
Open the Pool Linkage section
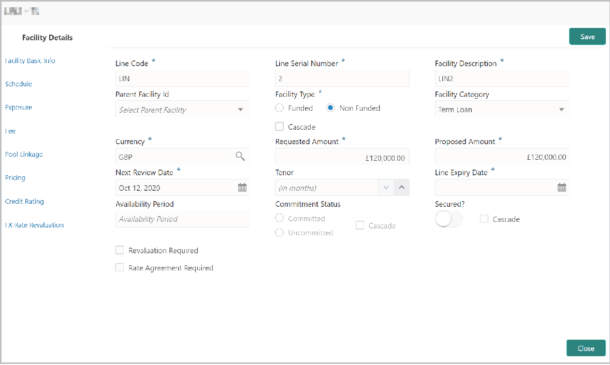(x=24, y=154)
